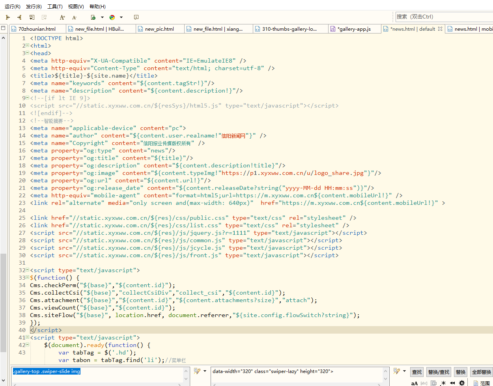The width and height of the screenshot is (493, 386).
Task: Open dropdown arrow next to Chrome icon
Action: pyautogui.click(x=121, y=17)
